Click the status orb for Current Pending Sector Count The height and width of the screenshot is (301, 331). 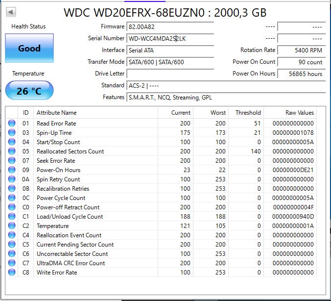(x=12, y=244)
